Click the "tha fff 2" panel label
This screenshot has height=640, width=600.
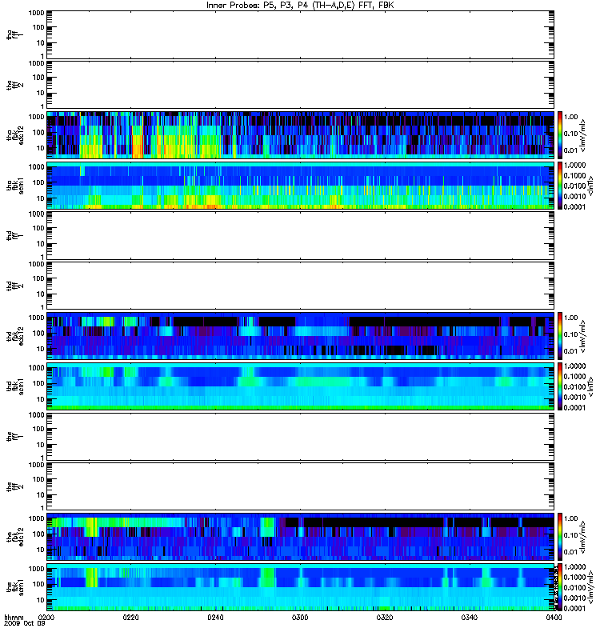coord(15,85)
